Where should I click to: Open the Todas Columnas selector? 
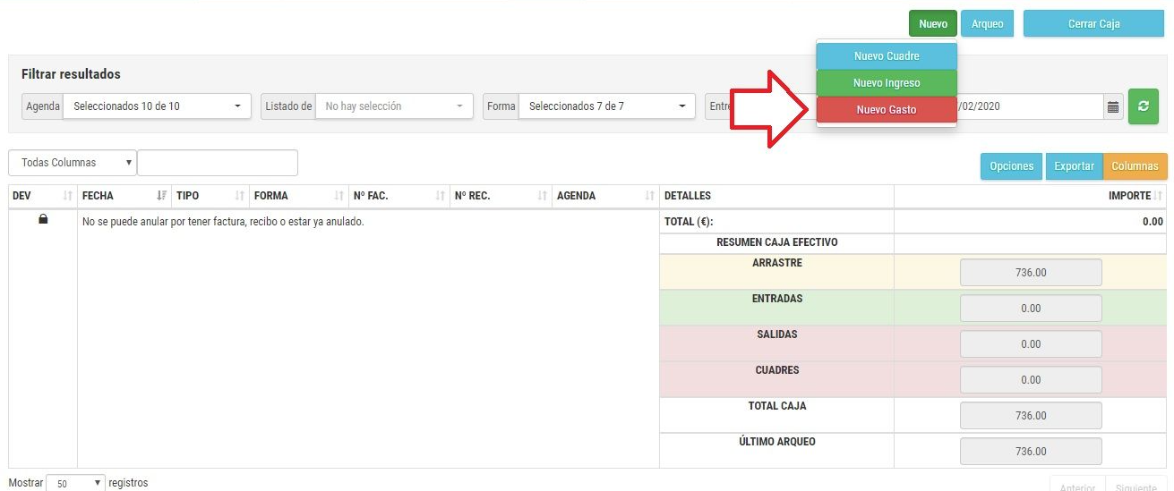coord(73,163)
